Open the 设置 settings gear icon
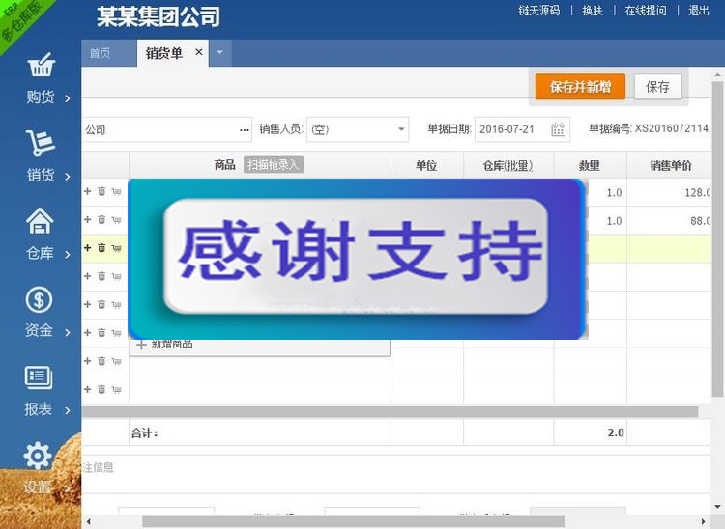This screenshot has width=725, height=529. point(38,455)
